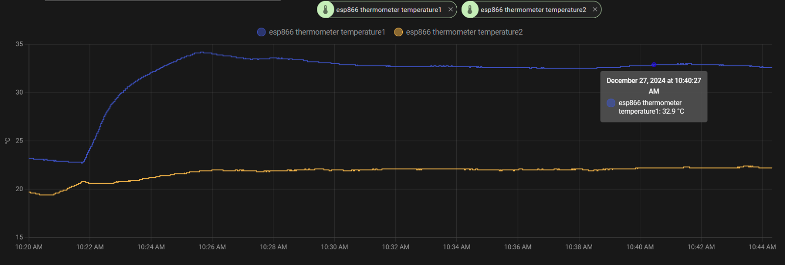Click thermometer icon on temperature2 chip

tap(470, 10)
